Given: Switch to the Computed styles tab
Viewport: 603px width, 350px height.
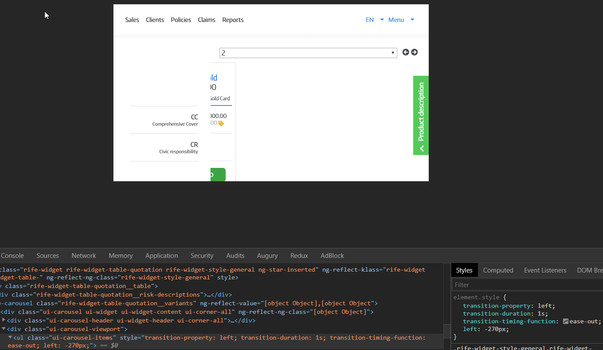Looking at the screenshot, I should [498, 270].
